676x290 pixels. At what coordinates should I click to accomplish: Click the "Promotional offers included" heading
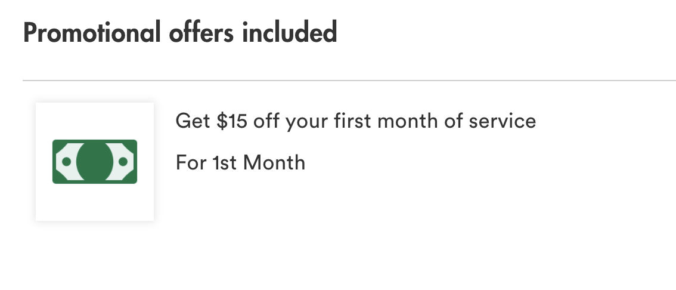click(180, 33)
